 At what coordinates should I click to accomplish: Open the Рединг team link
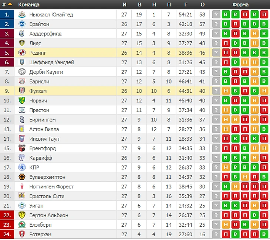coord(38,53)
